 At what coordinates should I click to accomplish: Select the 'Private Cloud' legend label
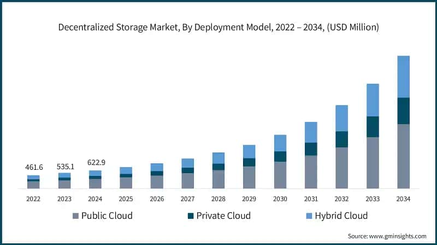click(223, 216)
